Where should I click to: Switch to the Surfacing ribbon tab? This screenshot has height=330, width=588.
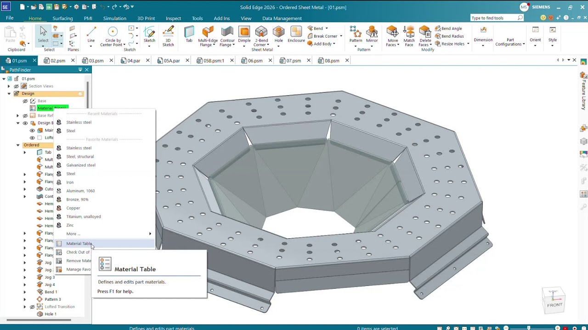62,18
